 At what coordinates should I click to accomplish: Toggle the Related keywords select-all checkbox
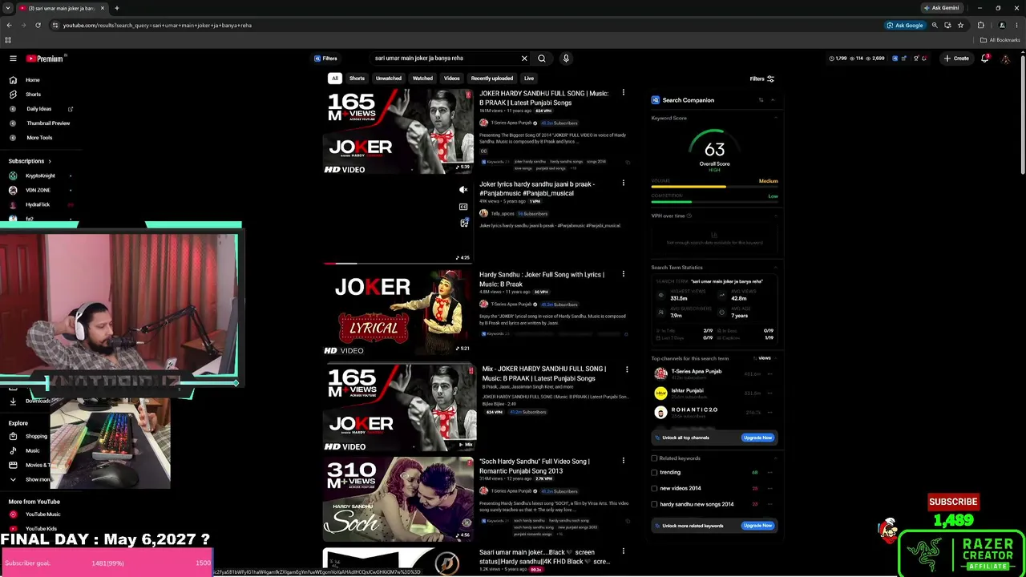(654, 458)
